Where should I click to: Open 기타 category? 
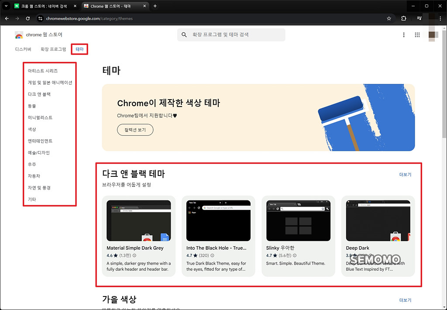click(32, 200)
